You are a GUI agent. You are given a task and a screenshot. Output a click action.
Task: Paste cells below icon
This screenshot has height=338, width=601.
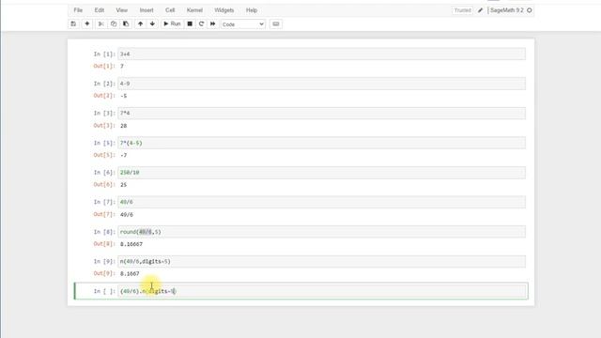coord(126,23)
